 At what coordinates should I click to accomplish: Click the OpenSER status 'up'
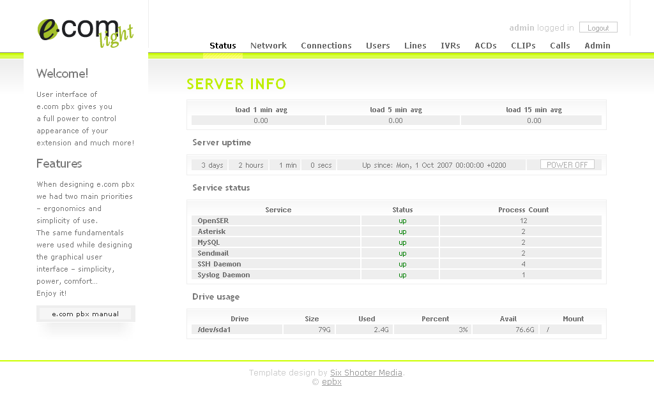(x=402, y=221)
